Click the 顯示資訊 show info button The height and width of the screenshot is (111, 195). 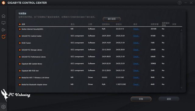112,19
